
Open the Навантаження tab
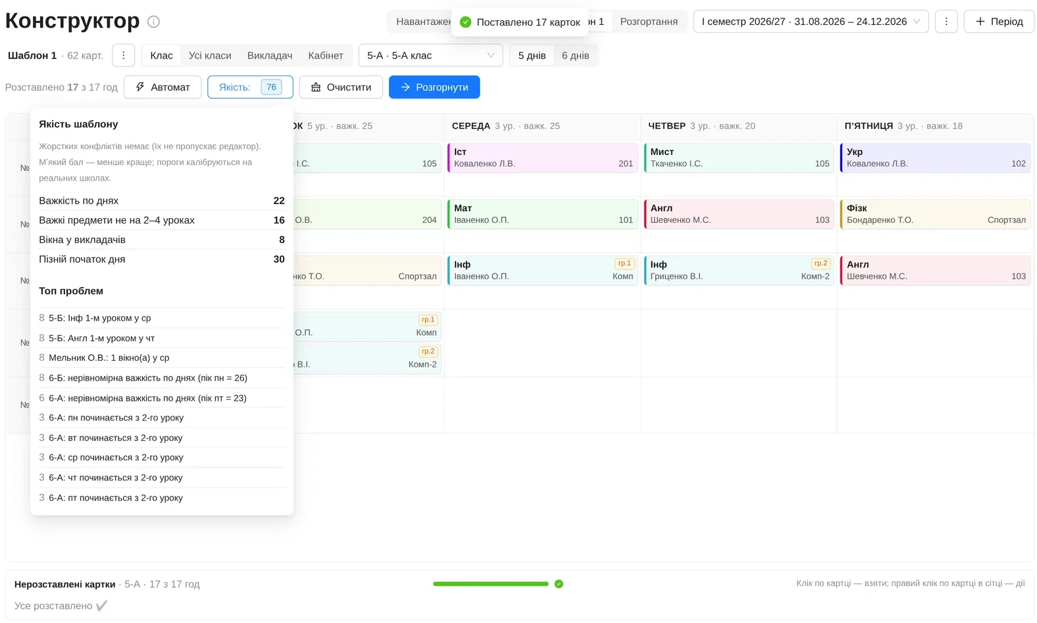click(422, 22)
